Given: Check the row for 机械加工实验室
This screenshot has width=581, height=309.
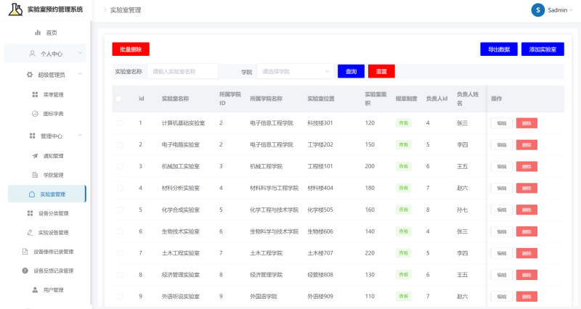Looking at the screenshot, I should click(x=120, y=167).
